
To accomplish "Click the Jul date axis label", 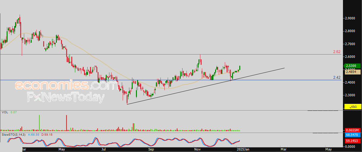I will (104, 150).
